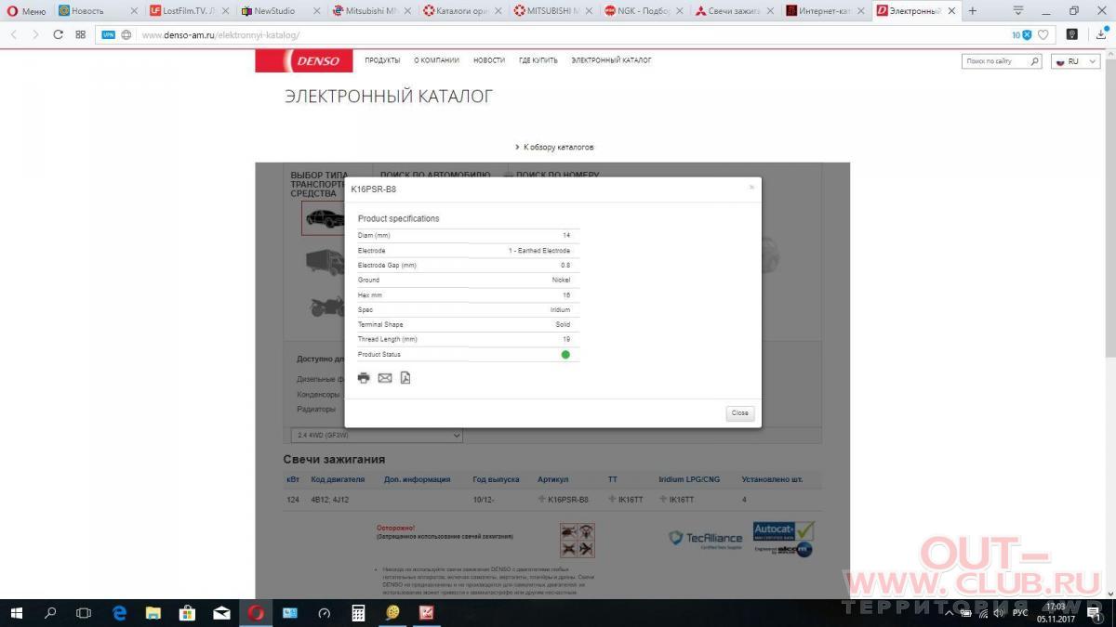This screenshot has height=627, width=1116.
Task: Click the VPN badge in address bar
Action: coord(109,34)
